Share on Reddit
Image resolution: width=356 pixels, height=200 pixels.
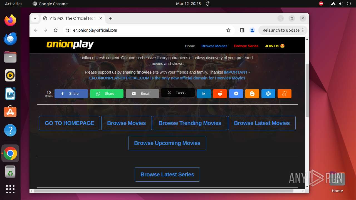coord(220,94)
